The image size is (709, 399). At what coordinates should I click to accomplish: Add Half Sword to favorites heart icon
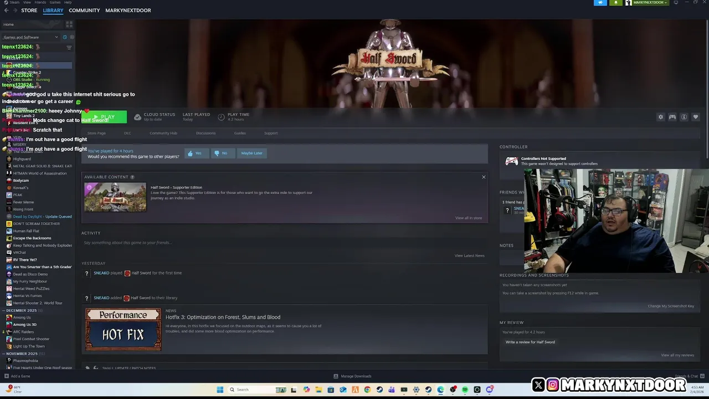[x=696, y=117]
